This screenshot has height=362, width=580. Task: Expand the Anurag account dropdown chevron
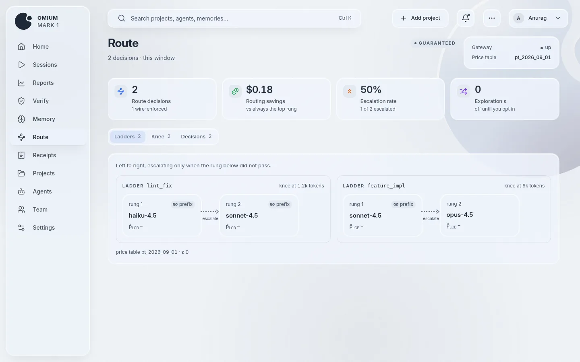pos(558,18)
